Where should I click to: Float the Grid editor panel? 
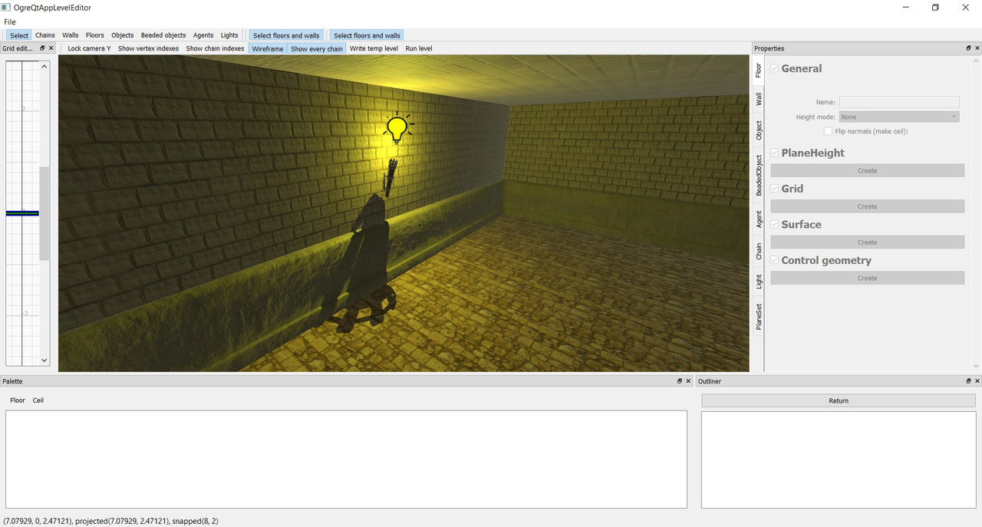(43, 48)
